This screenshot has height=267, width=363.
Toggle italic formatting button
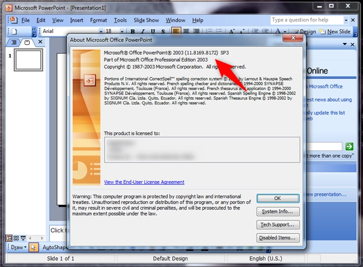[143, 31]
